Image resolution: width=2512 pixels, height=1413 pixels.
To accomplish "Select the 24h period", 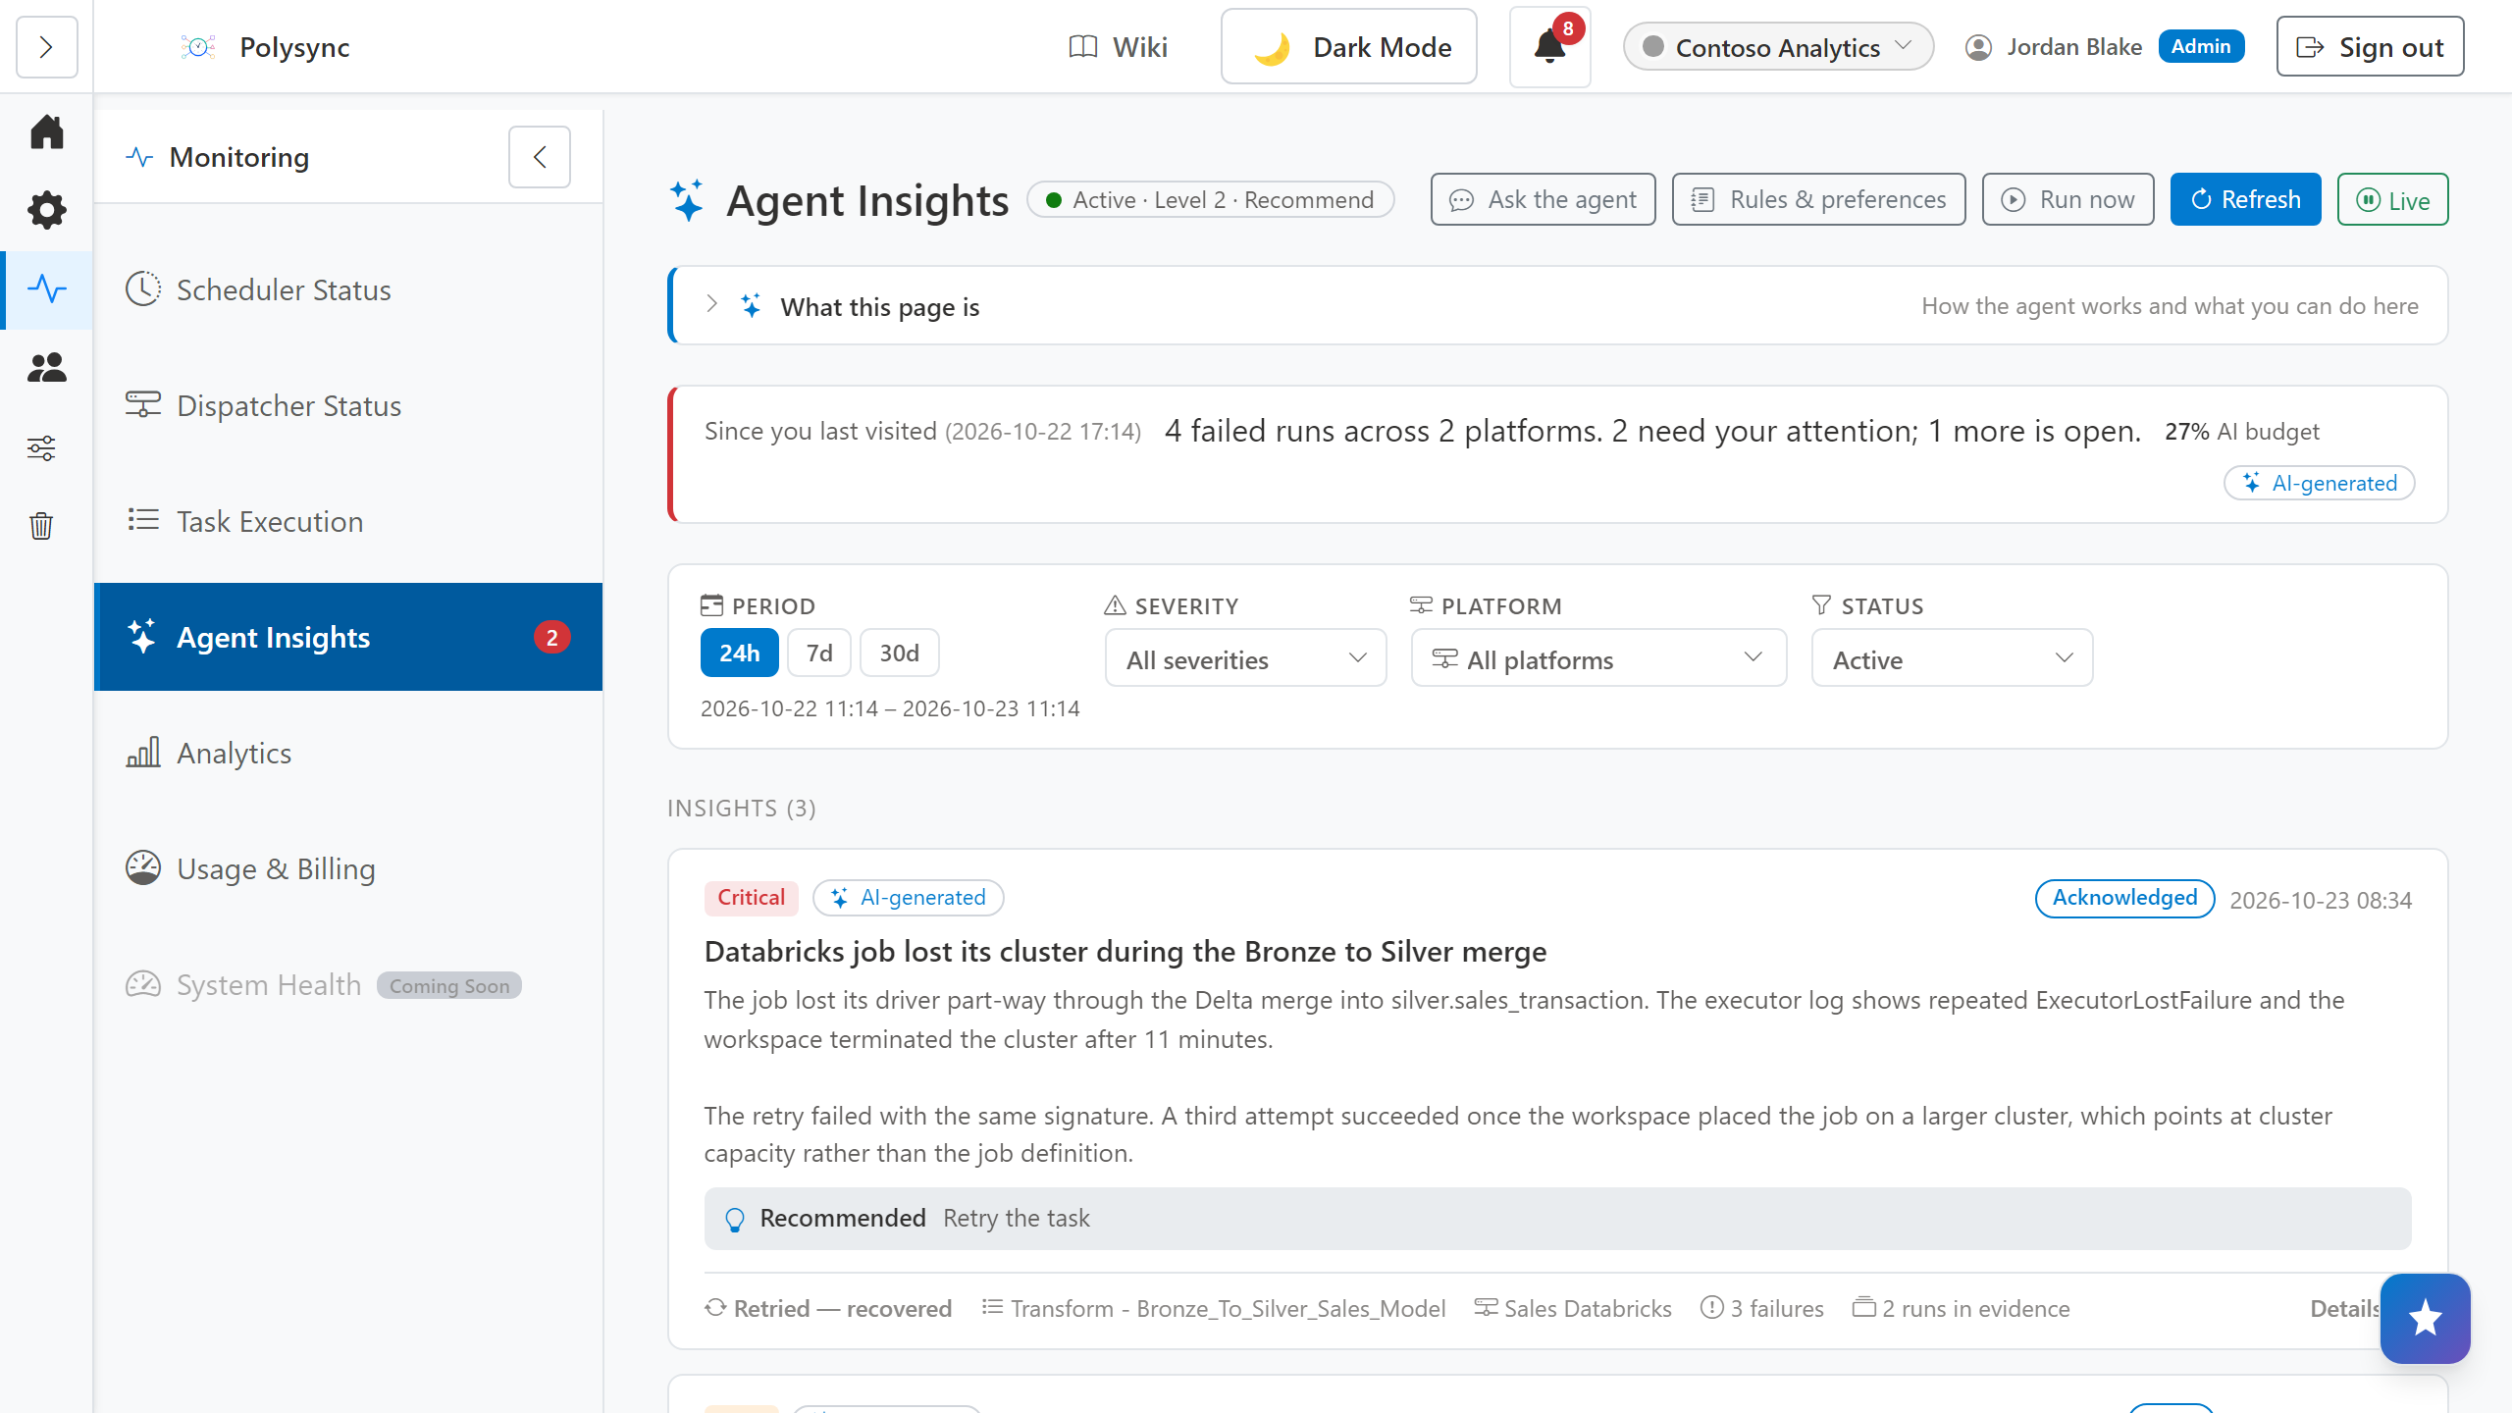I will [739, 653].
